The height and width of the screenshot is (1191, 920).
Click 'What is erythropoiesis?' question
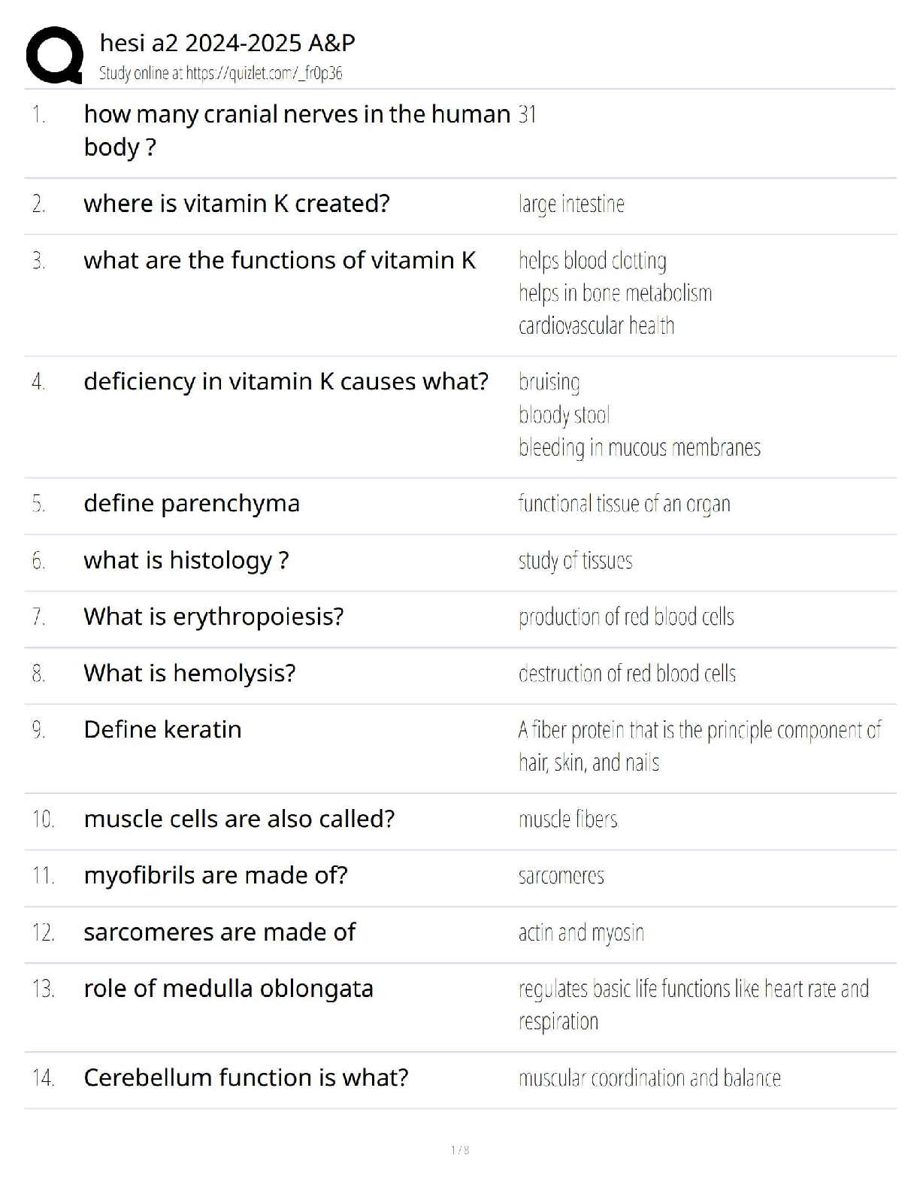[x=213, y=617]
